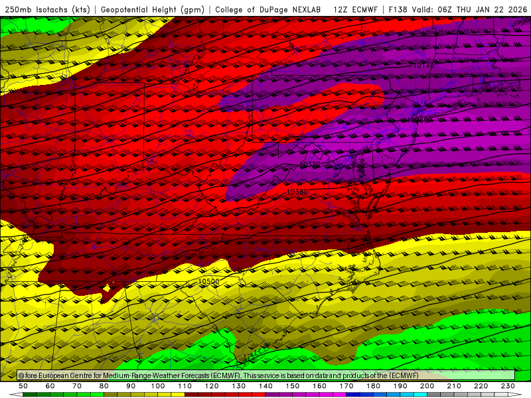The image size is (531, 398).
Task: Click the 80 value on the color scale
Action: [104, 386]
